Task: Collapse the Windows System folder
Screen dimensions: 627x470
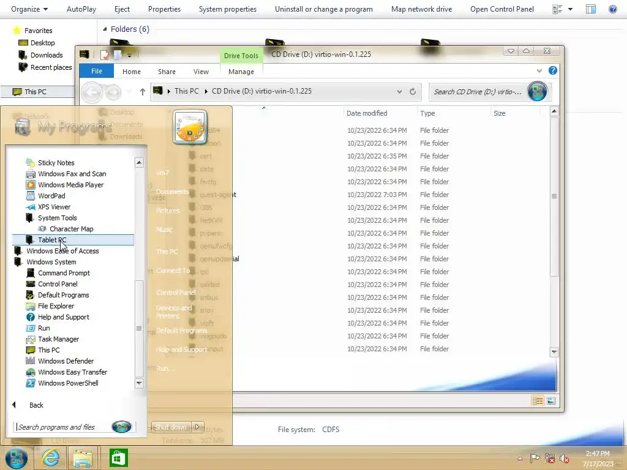Action: click(x=51, y=262)
